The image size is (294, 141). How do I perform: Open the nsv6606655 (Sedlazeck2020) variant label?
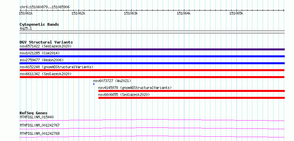point(124,95)
